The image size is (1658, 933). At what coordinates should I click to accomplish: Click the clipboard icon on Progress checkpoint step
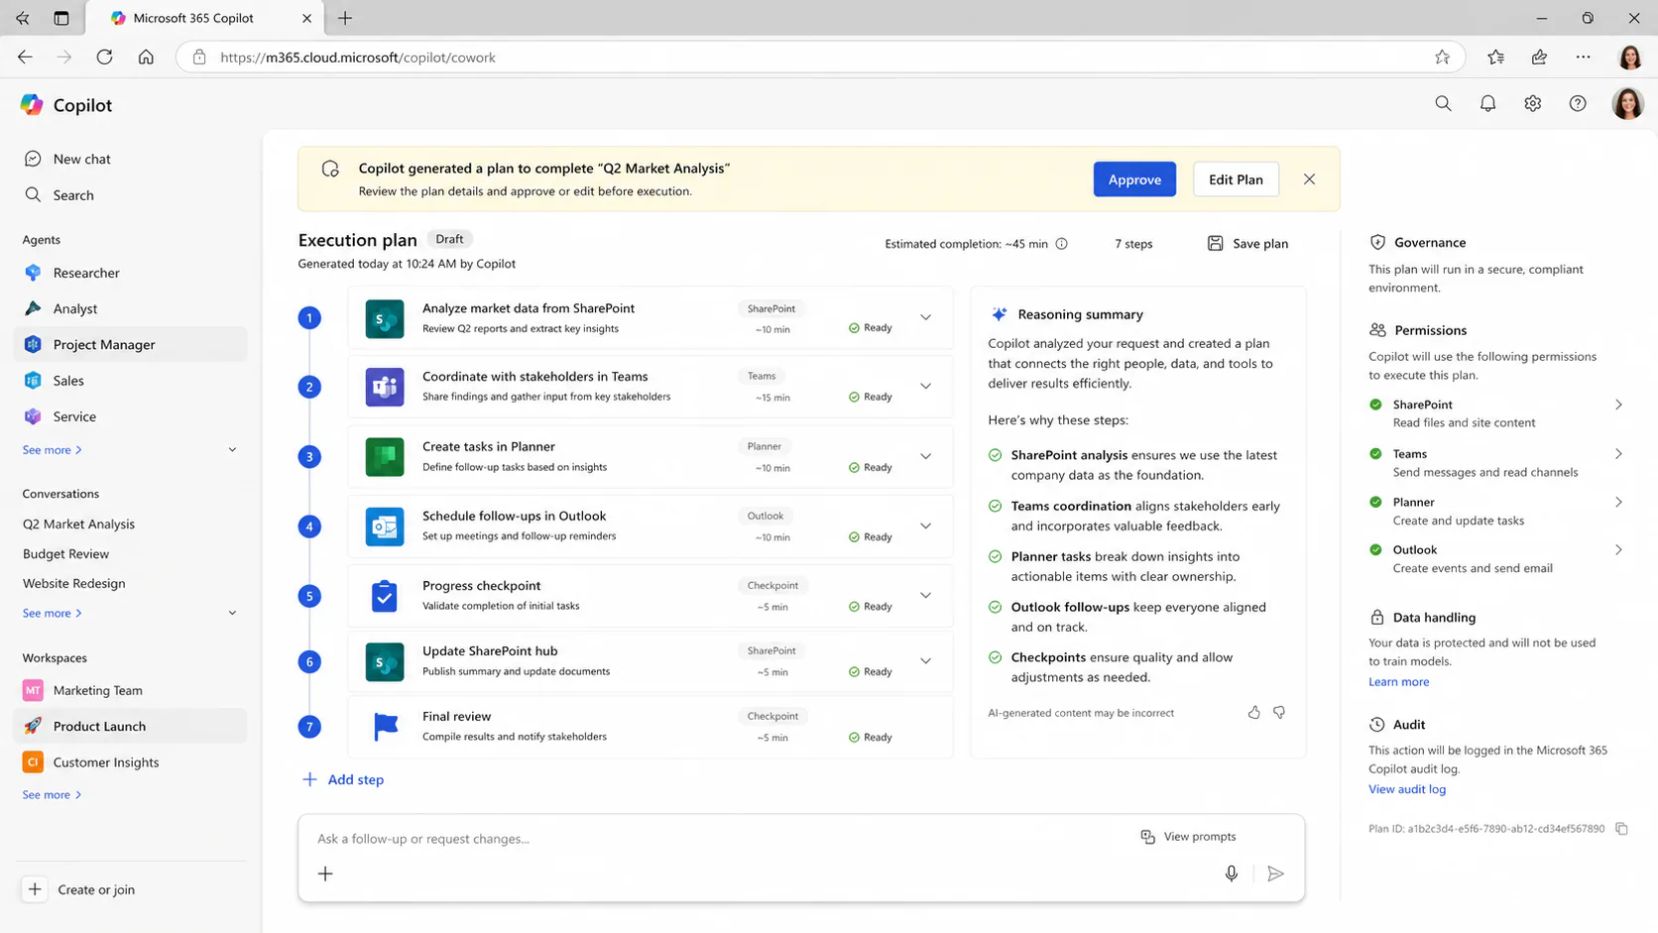tap(385, 596)
